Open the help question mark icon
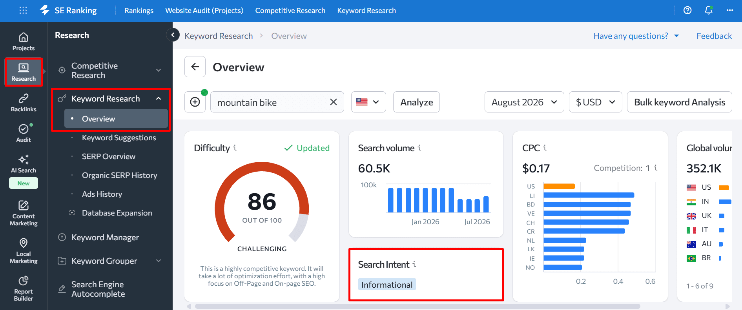The width and height of the screenshot is (742, 310). (x=687, y=10)
